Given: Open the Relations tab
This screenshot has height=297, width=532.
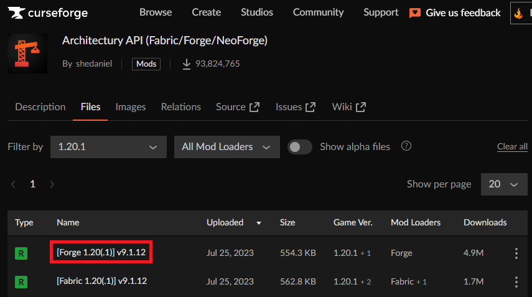Looking at the screenshot, I should (180, 107).
